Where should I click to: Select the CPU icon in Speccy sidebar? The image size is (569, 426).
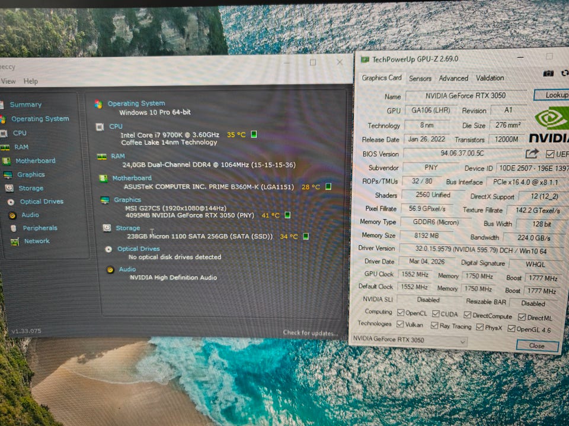point(4,133)
